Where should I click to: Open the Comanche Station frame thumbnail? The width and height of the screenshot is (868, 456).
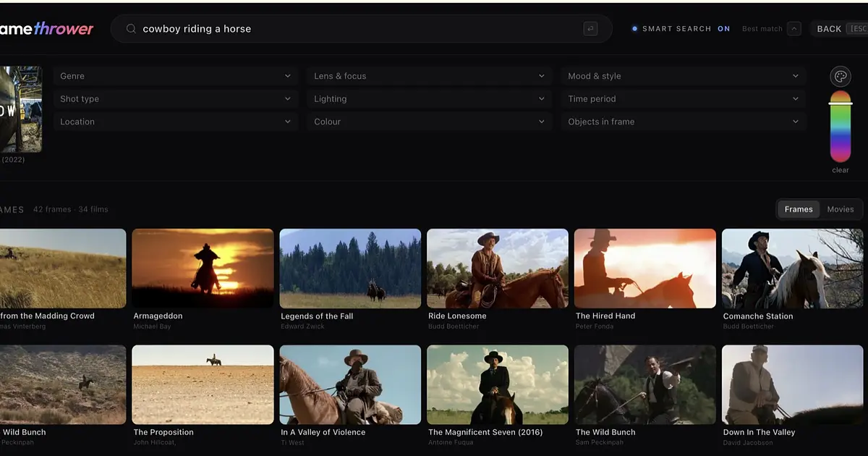click(792, 269)
